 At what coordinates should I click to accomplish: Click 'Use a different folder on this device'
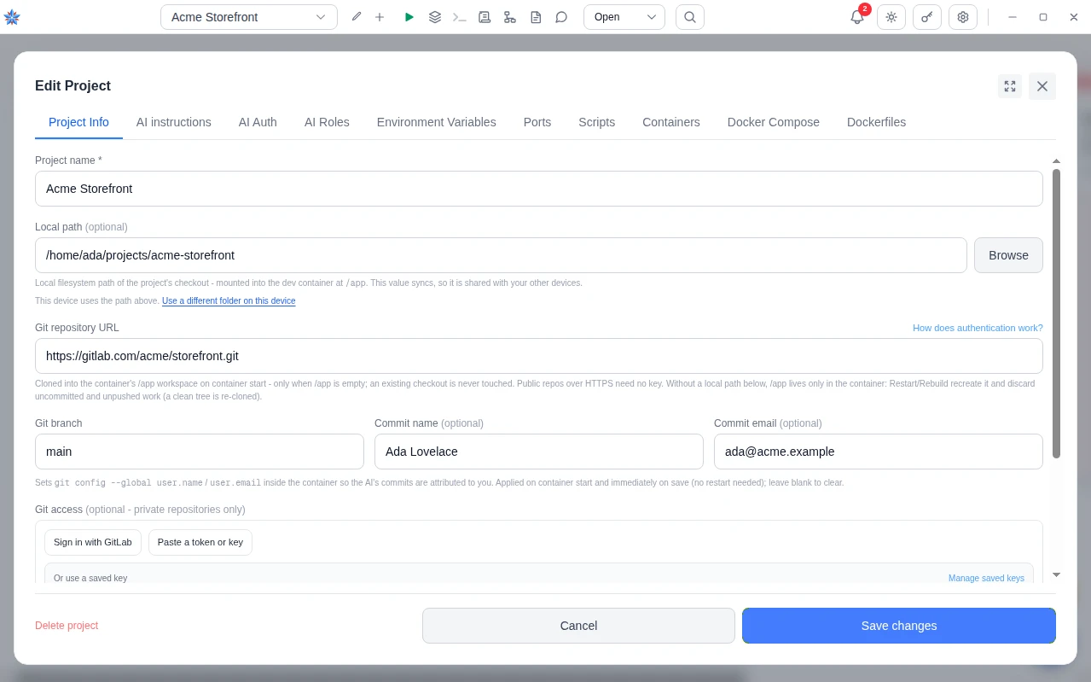tap(229, 301)
